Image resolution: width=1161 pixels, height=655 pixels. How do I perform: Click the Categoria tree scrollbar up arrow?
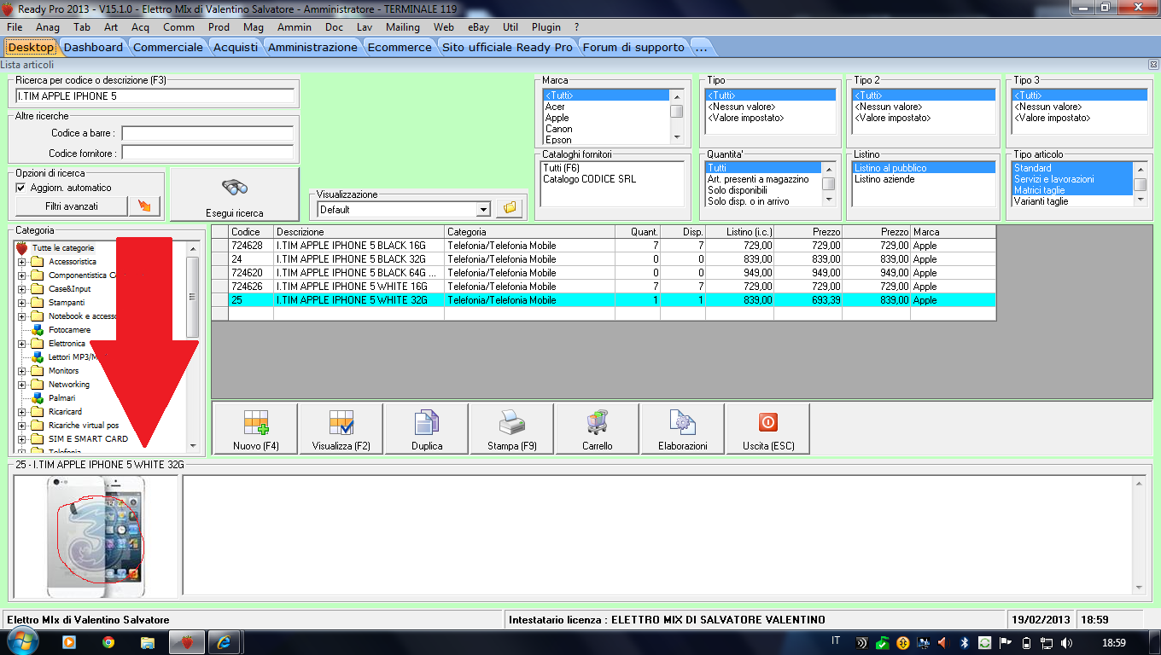tap(192, 248)
